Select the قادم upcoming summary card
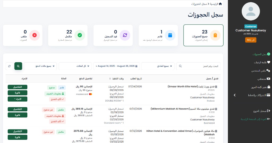This screenshot has width=272, height=143. [158, 35]
